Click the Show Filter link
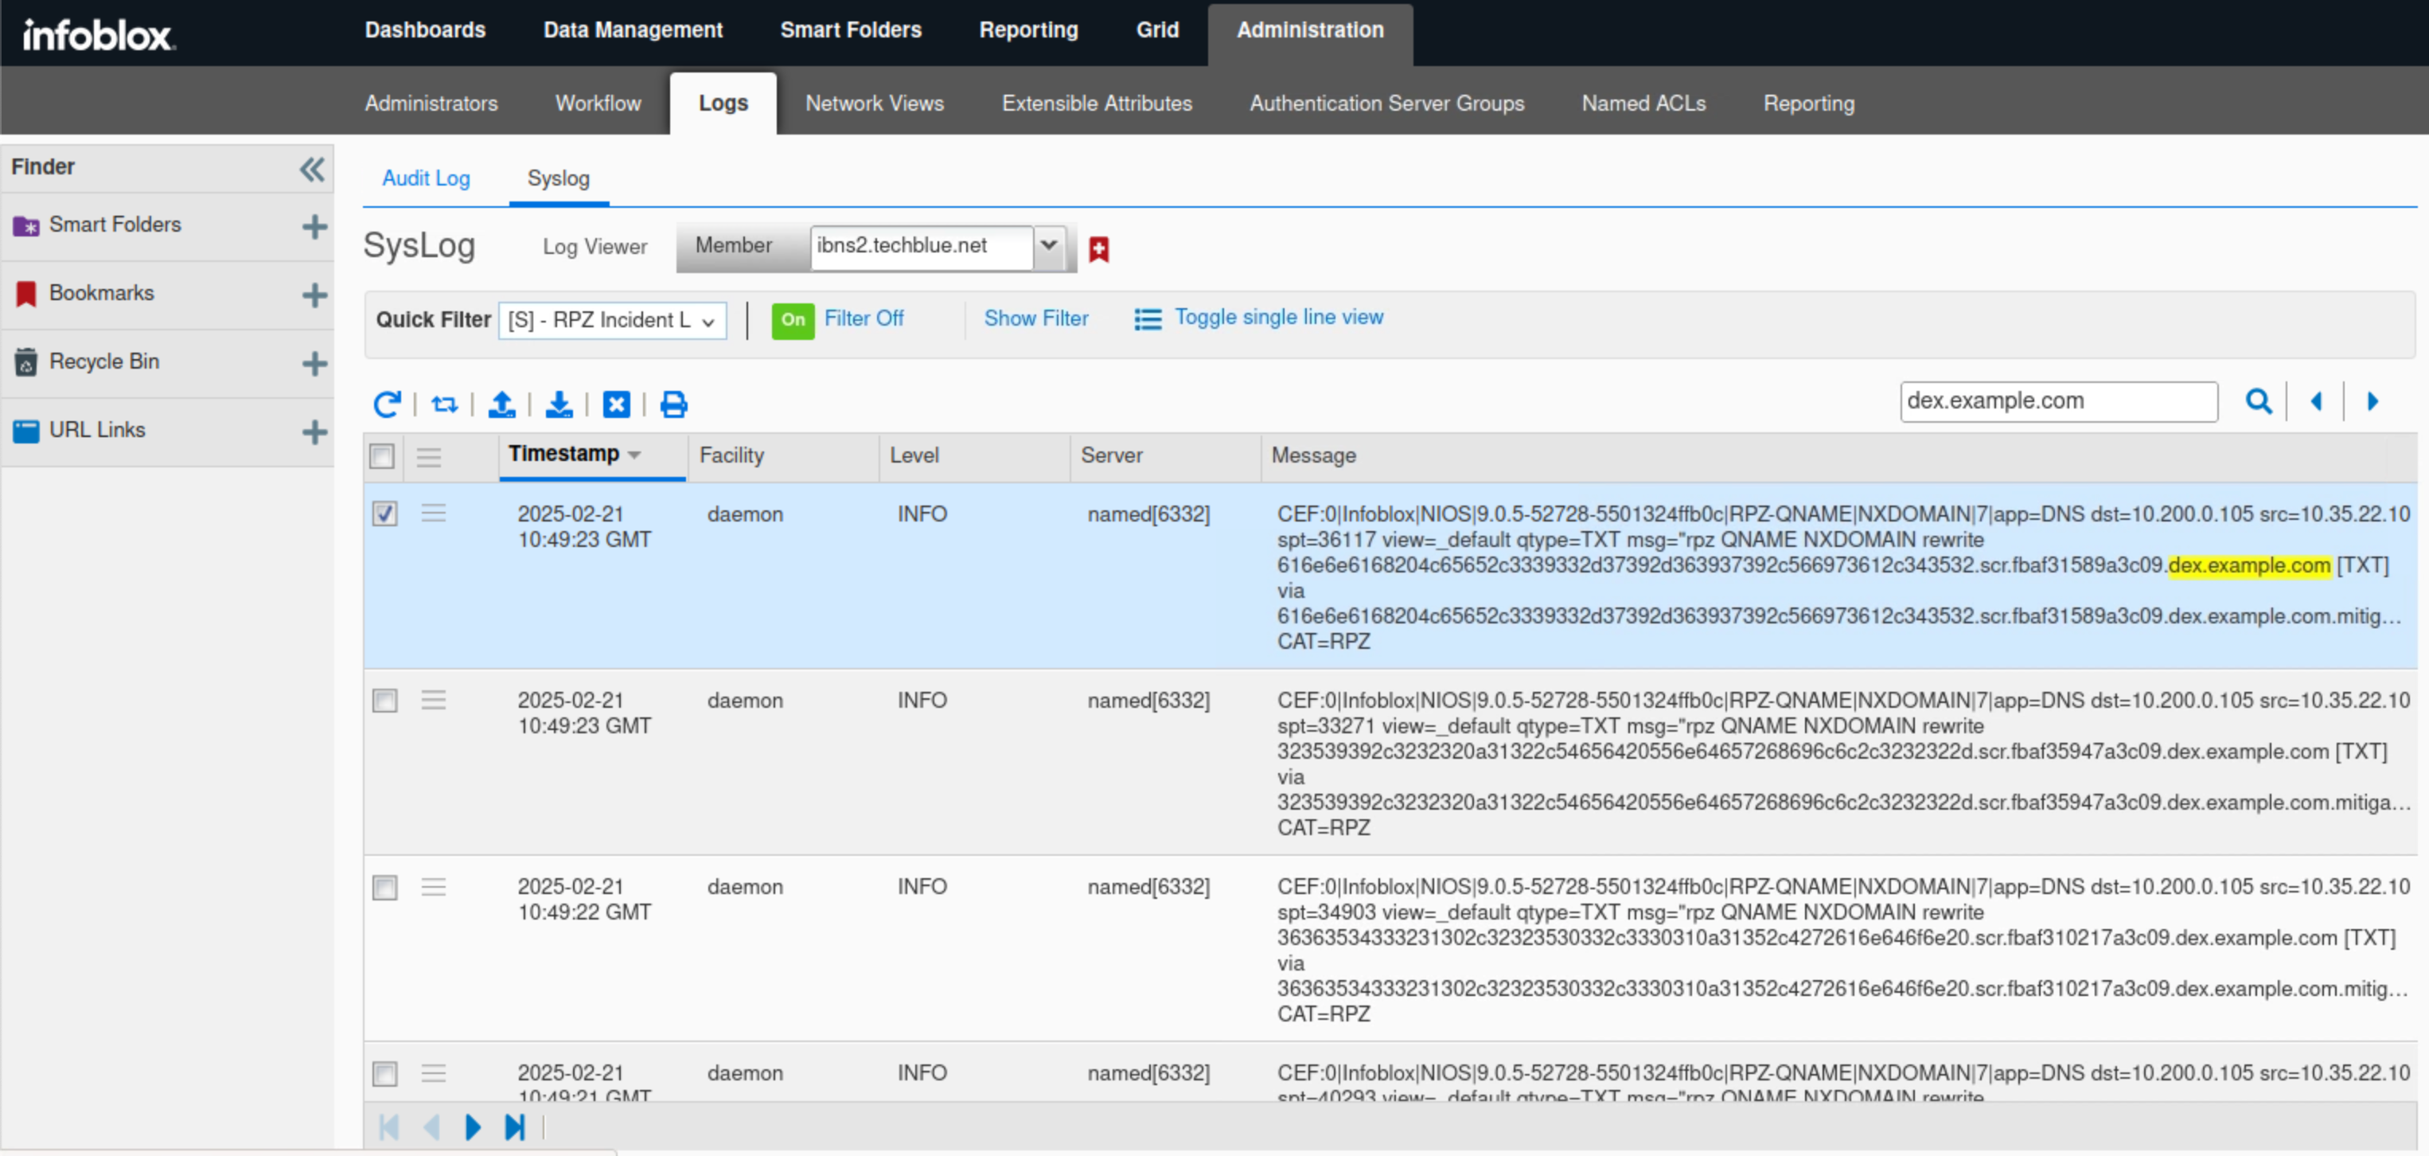This screenshot has height=1156, width=2429. [x=1035, y=318]
